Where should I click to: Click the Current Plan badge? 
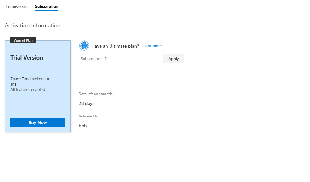pos(23,41)
